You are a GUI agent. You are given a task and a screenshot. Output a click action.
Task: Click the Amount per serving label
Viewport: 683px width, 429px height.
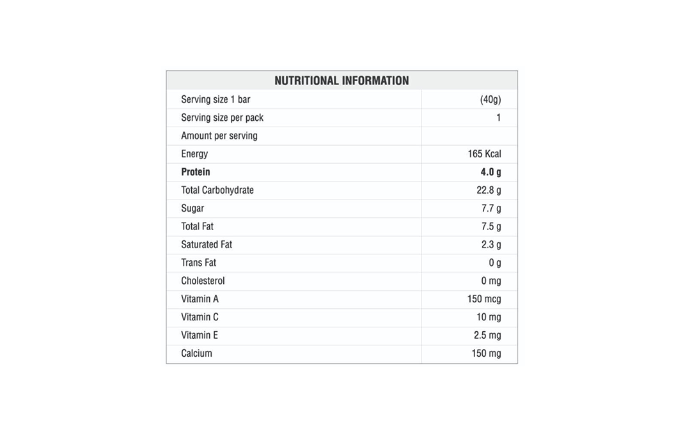pos(219,136)
